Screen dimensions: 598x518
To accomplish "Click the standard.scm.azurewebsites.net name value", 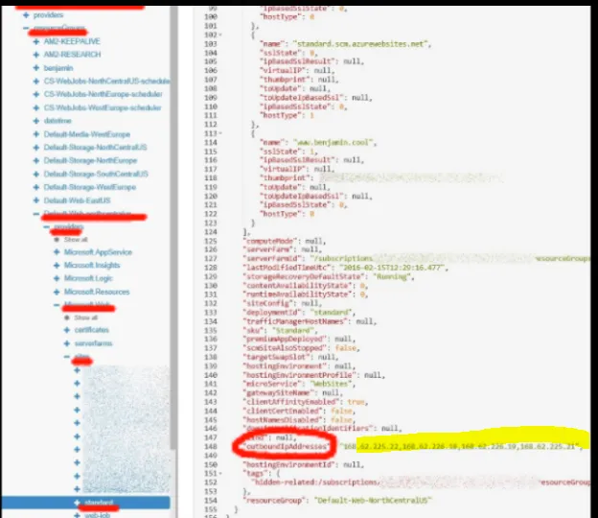I will point(360,44).
